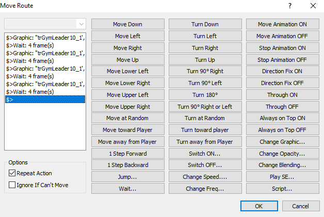Confirm with the OK button
Image resolution: width=324 pixels, height=217 pixels.
coord(258,206)
